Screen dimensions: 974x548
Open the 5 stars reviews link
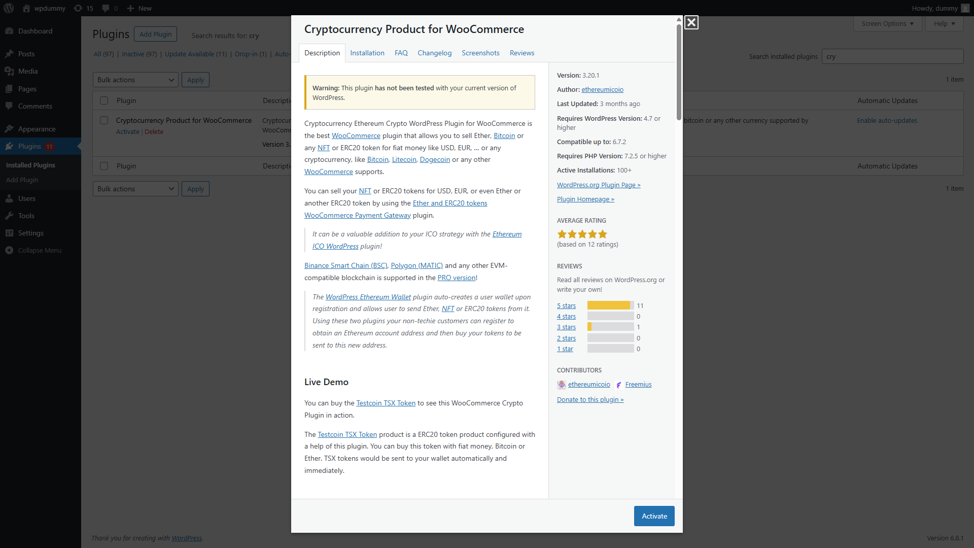(x=566, y=305)
